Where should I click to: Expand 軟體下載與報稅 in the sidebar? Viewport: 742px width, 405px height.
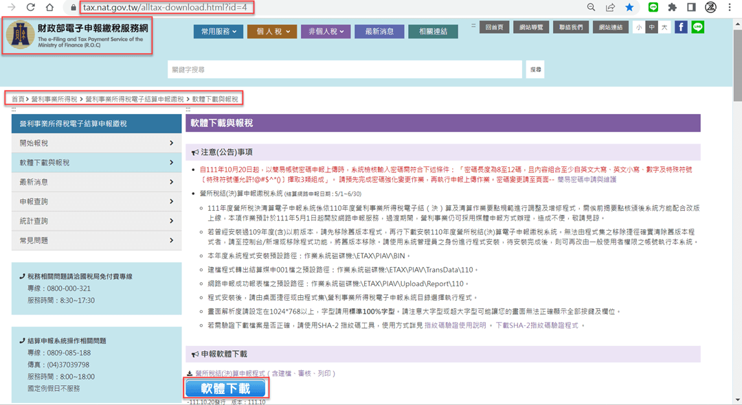97,163
